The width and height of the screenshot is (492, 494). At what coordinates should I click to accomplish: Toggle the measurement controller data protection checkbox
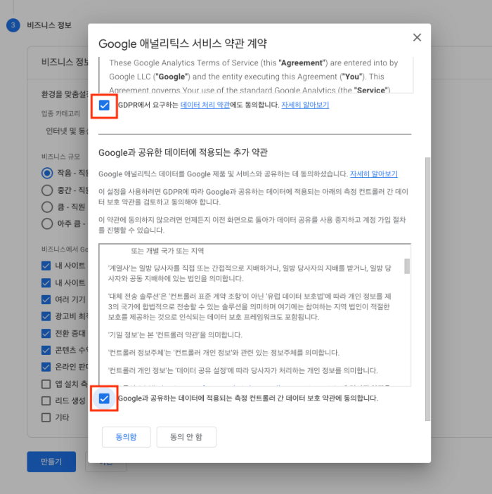(x=104, y=398)
